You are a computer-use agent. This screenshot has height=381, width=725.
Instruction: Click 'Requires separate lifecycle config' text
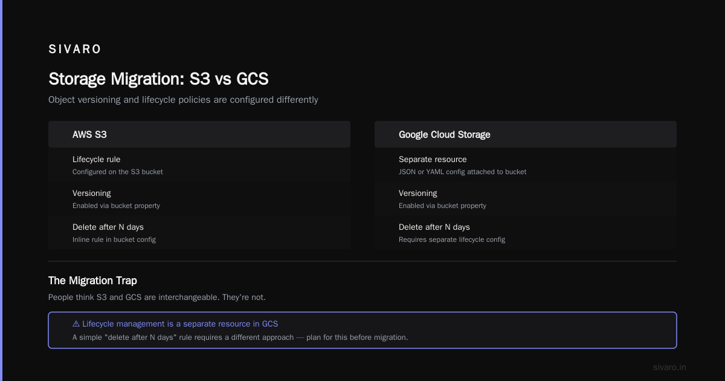coord(452,239)
